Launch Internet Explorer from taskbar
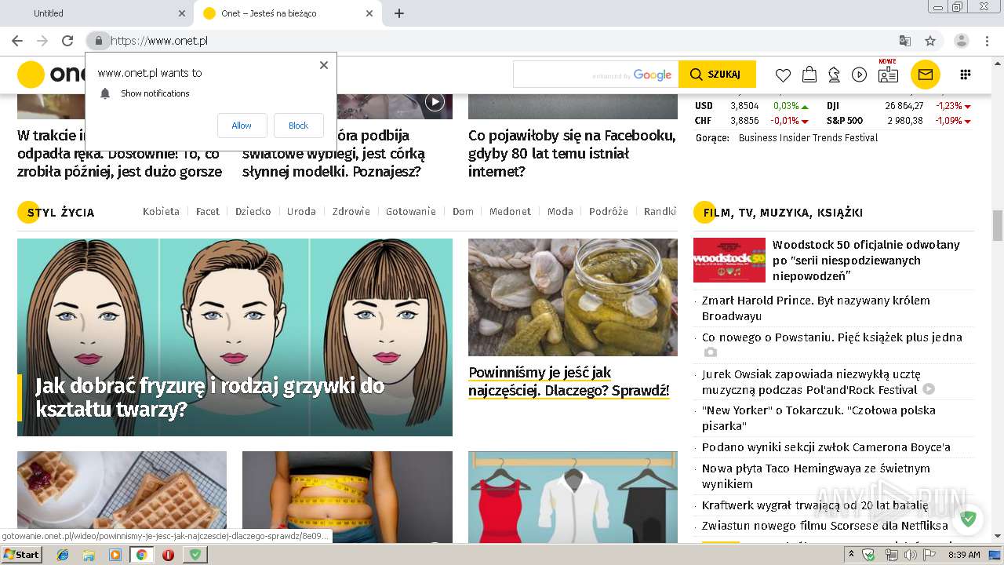 tap(63, 554)
